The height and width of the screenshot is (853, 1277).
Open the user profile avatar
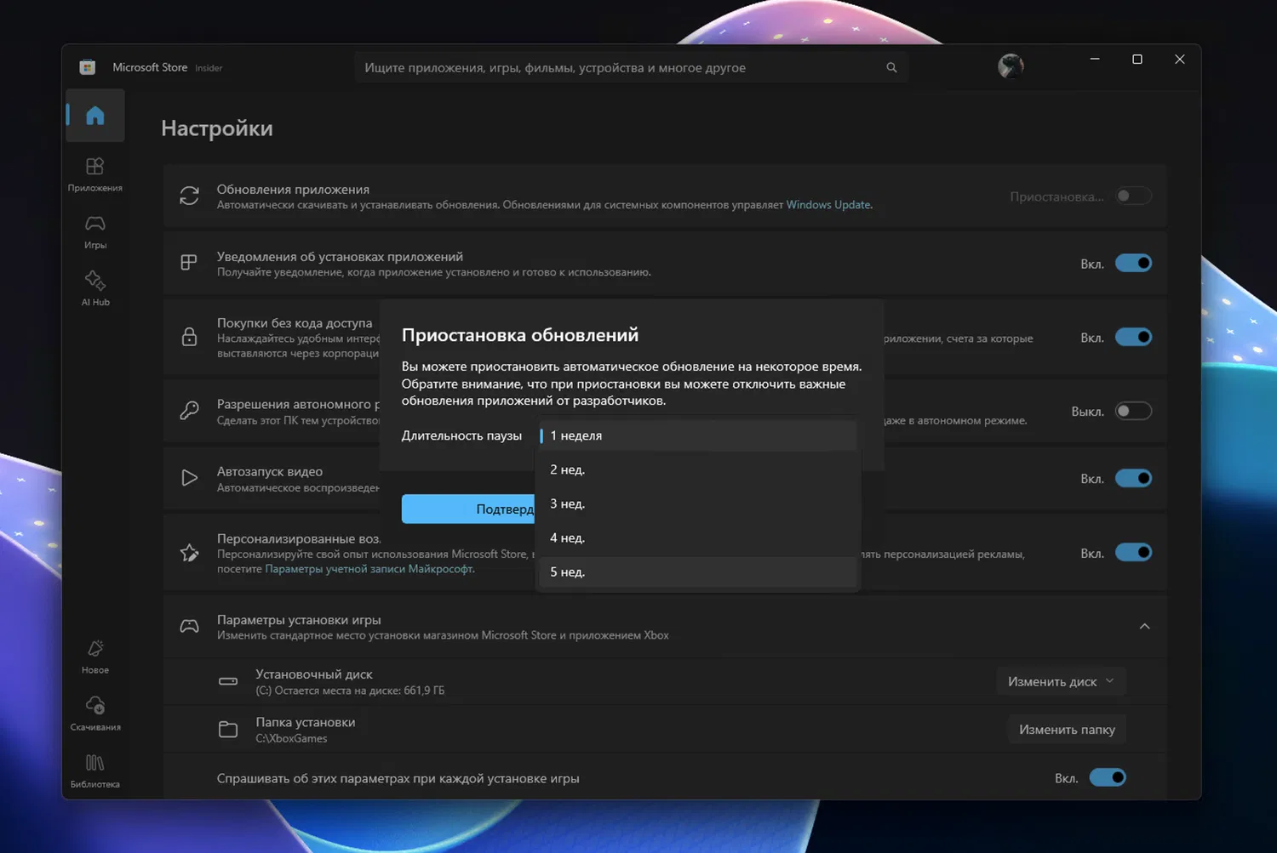(x=1011, y=65)
